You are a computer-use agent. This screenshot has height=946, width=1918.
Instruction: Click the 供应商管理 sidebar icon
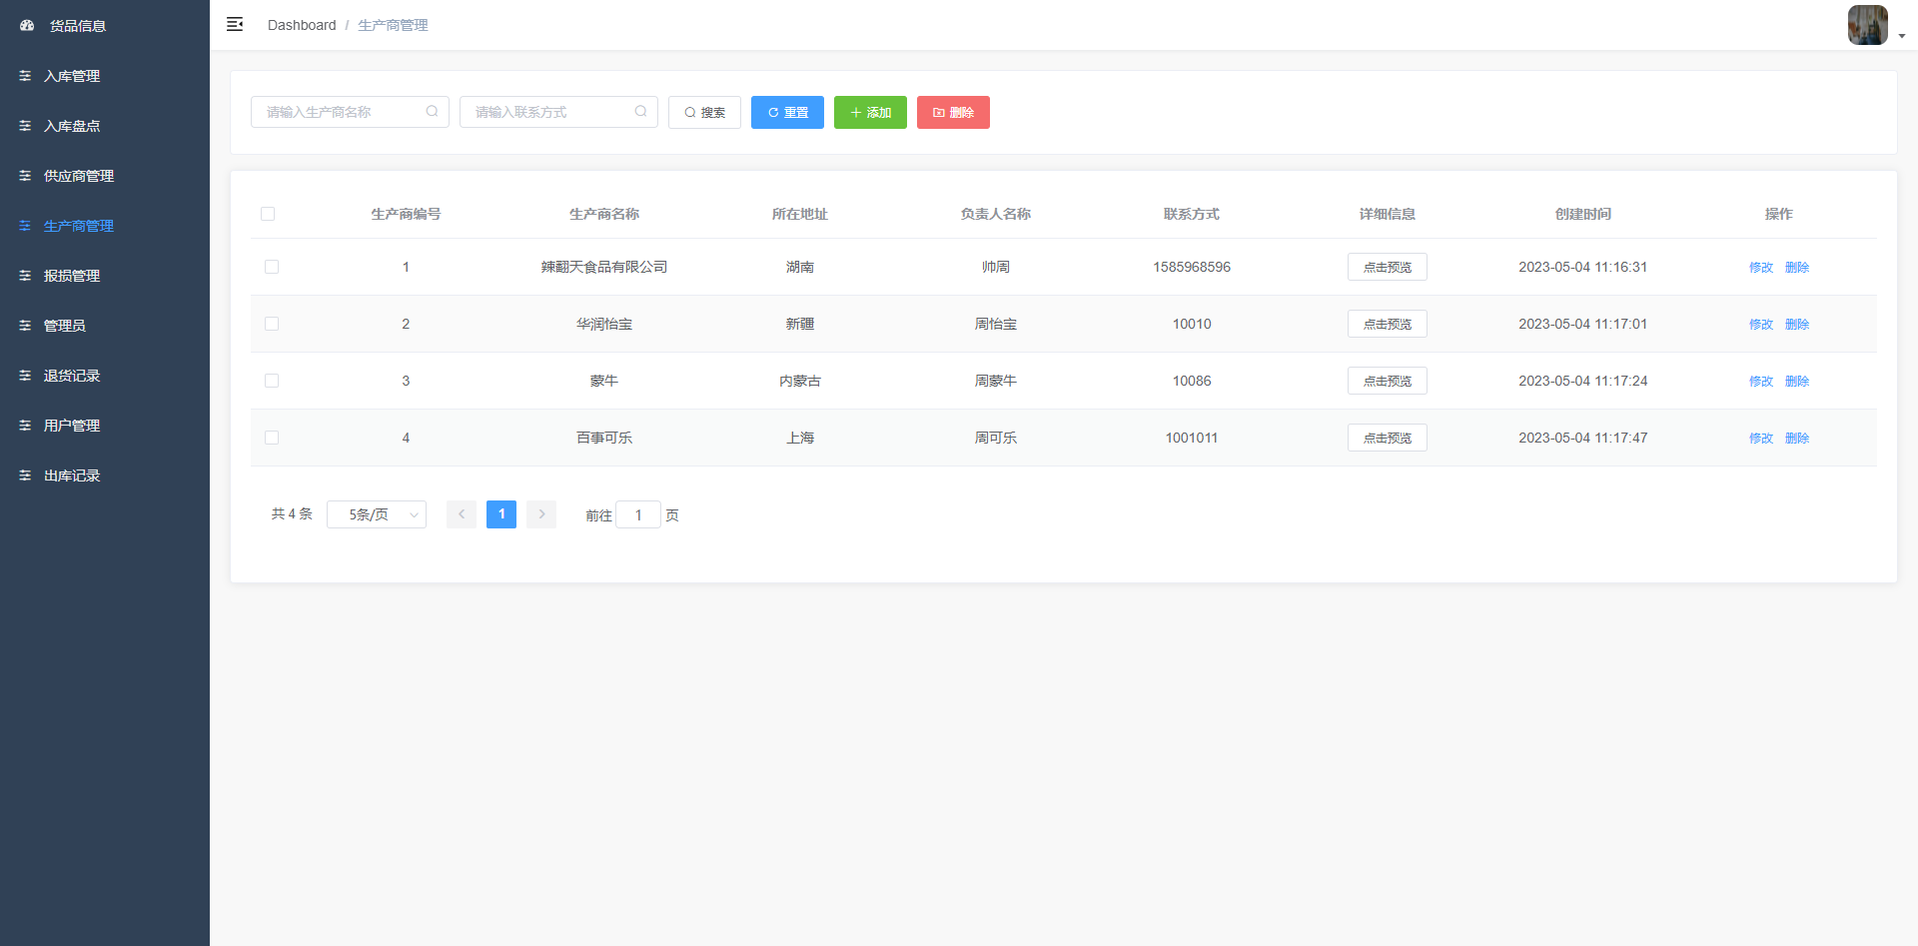point(25,175)
